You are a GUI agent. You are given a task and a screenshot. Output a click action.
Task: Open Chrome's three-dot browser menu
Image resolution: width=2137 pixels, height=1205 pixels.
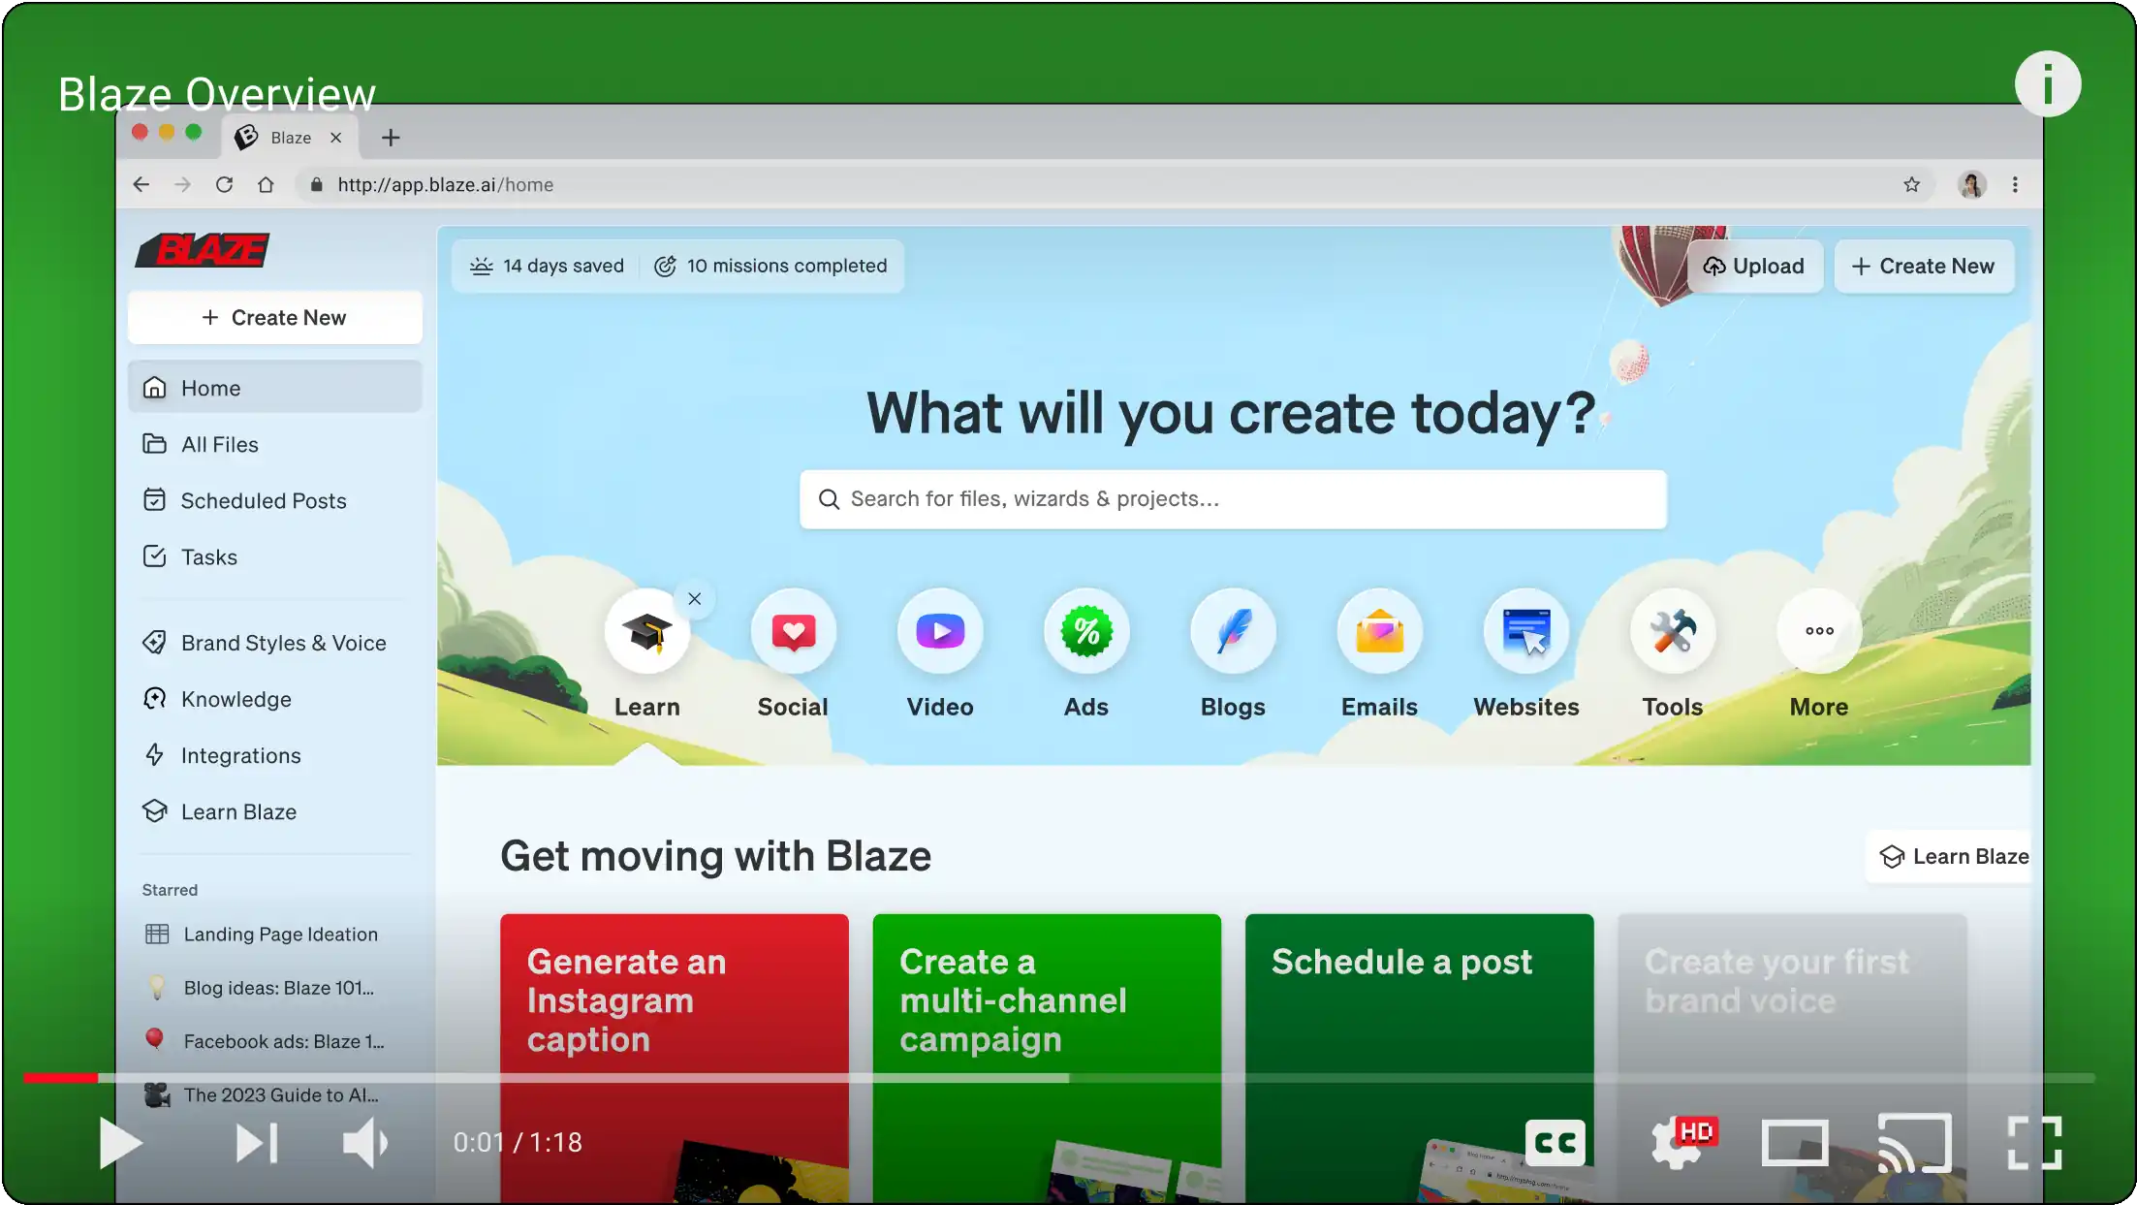click(2015, 184)
